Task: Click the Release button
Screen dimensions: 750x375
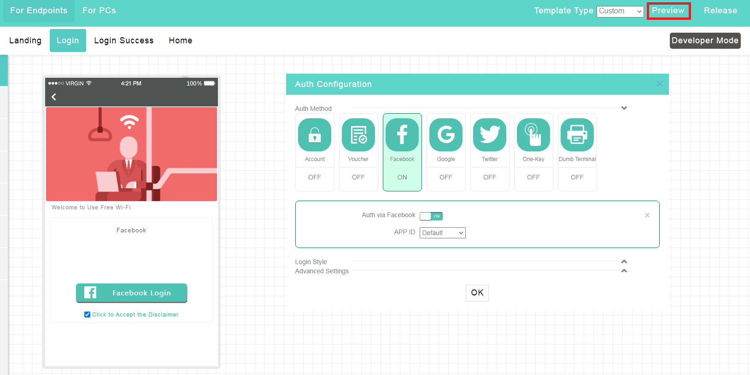Action: pos(721,11)
